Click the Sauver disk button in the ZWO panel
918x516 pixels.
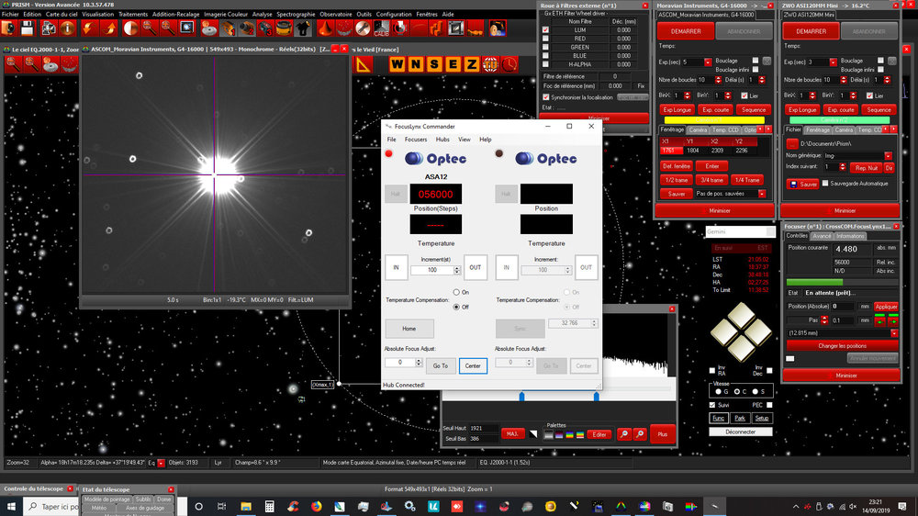[x=802, y=184]
